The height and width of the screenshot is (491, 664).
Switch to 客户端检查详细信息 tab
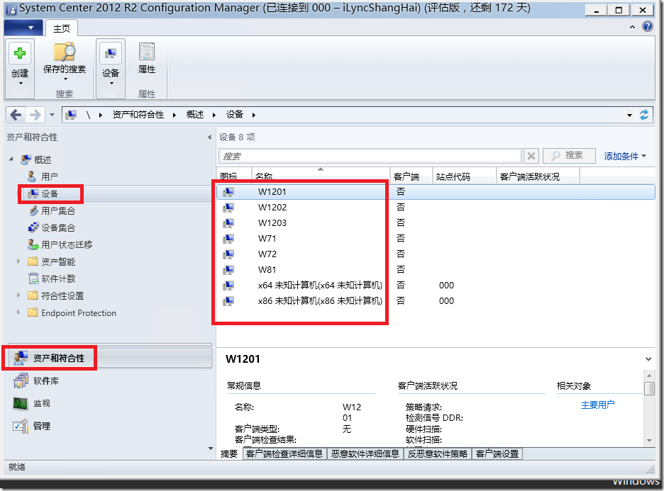click(x=284, y=453)
